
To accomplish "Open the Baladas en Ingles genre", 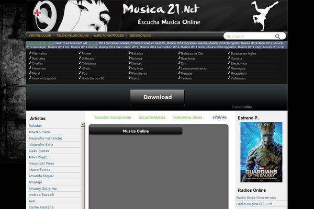I will pyautogui.click(x=243, y=54).
